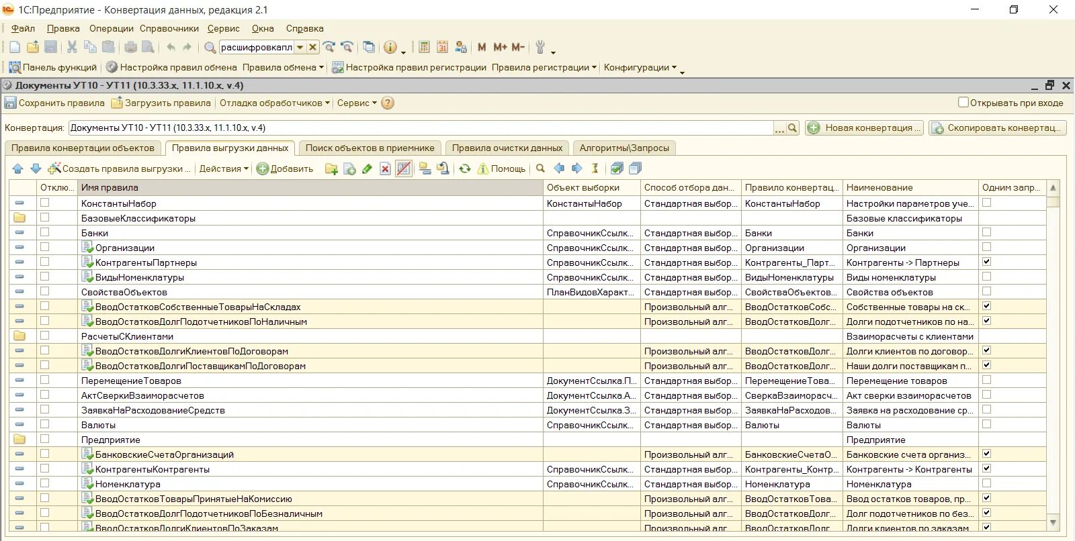The height and width of the screenshot is (541, 1075).
Task: Open the Calculator icon
Action: [424, 47]
